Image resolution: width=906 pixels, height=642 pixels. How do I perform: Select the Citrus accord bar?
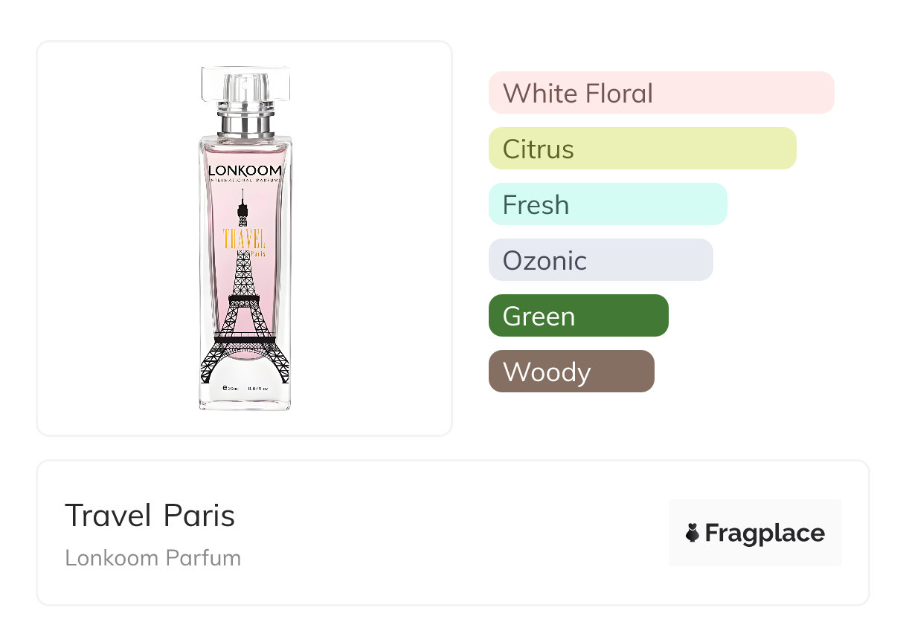click(642, 149)
